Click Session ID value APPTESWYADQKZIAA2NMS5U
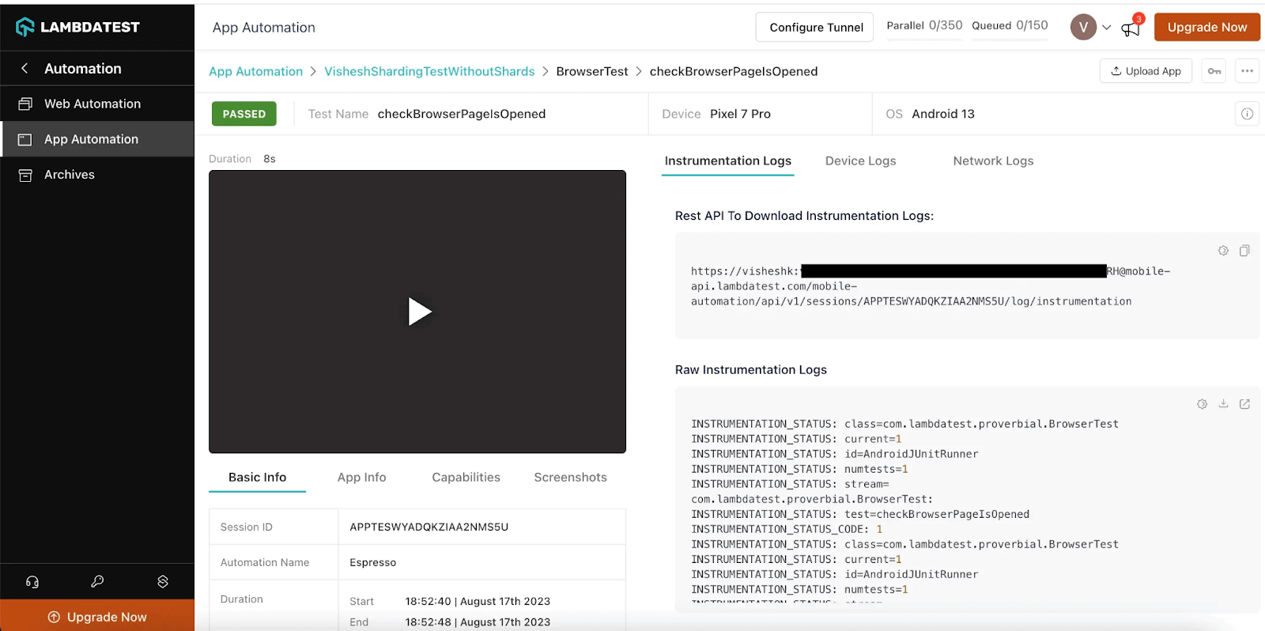 [429, 527]
